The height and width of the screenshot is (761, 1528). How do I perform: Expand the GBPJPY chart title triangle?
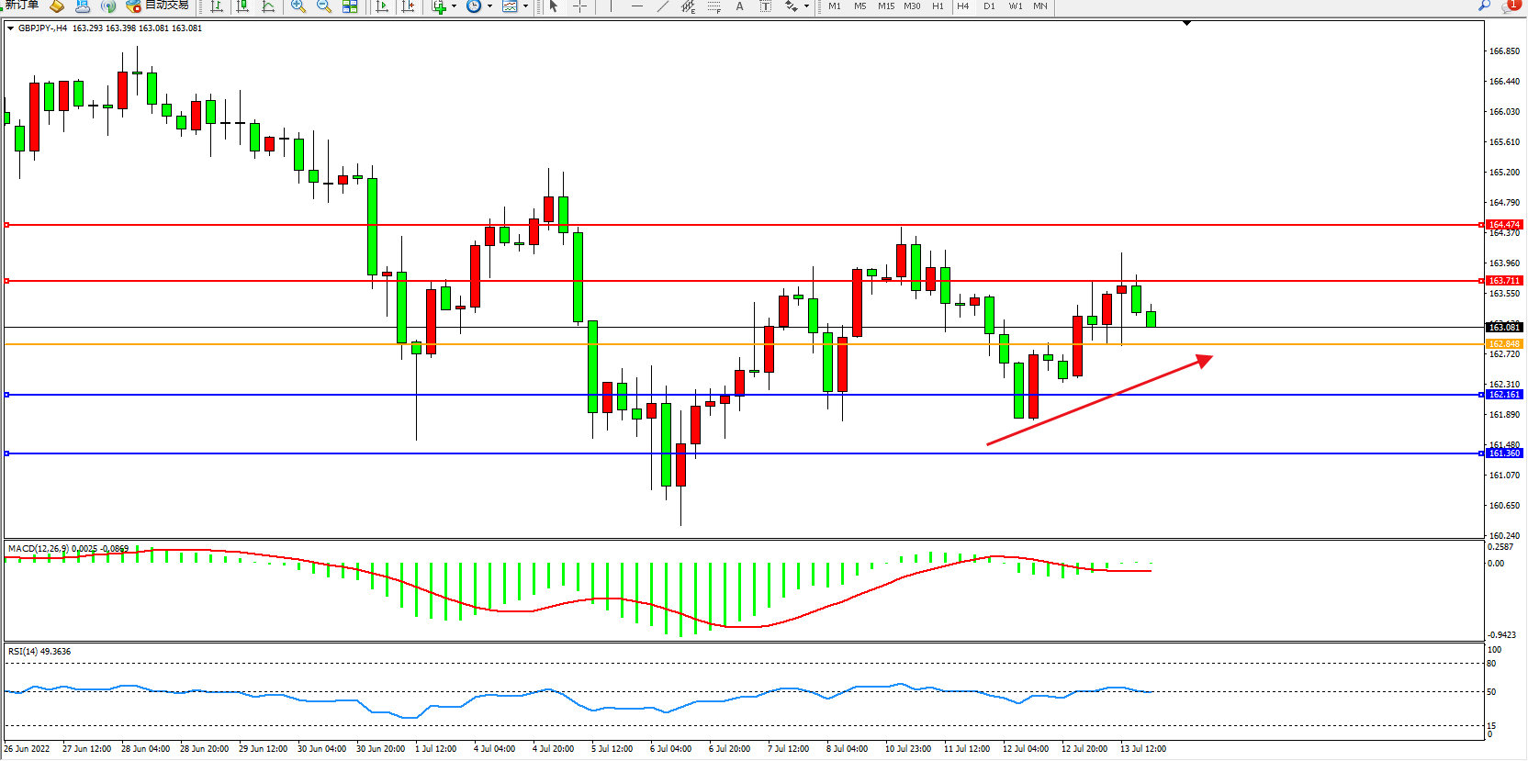[x=11, y=28]
